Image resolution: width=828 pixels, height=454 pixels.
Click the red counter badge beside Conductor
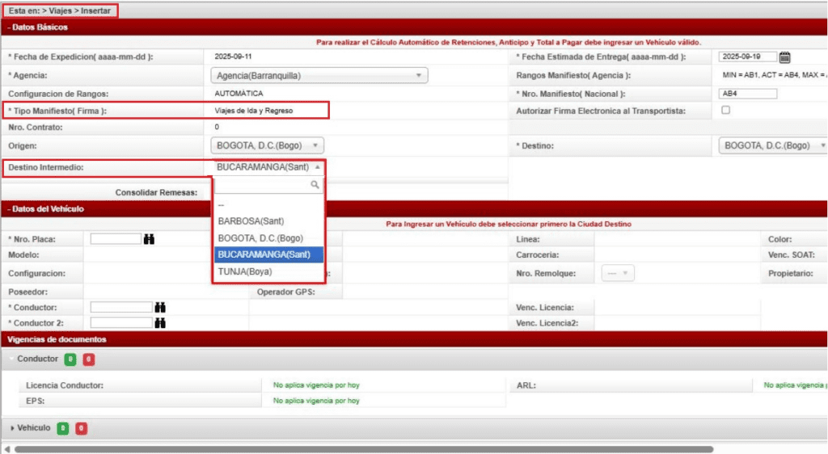[88, 359]
